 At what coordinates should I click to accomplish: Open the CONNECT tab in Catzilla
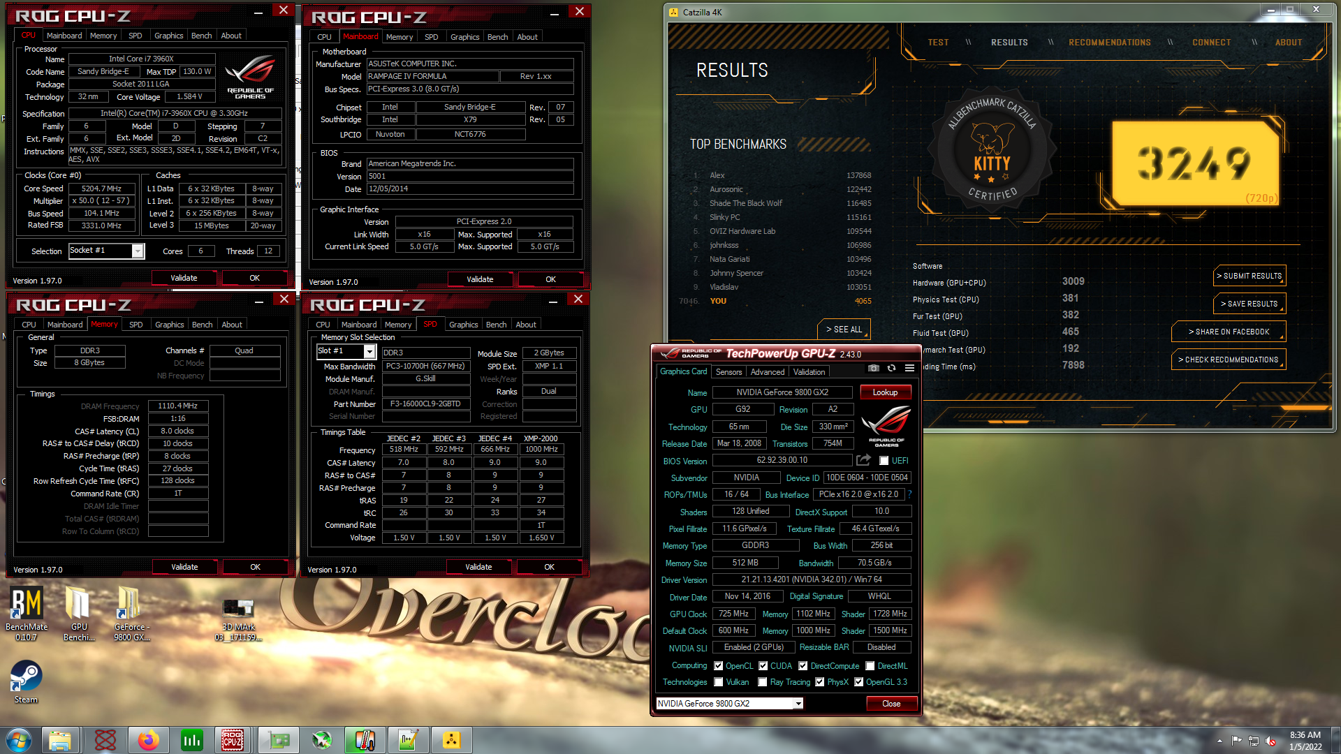tap(1211, 43)
